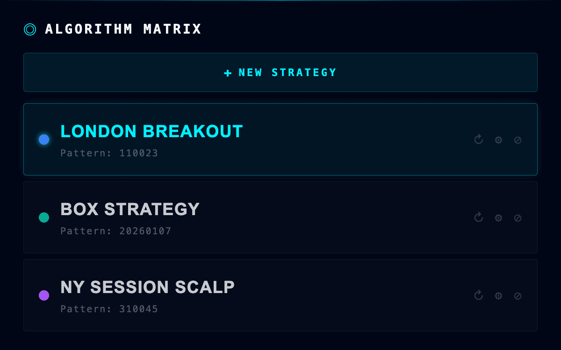Click the green dot beside Box Strategy

point(44,217)
